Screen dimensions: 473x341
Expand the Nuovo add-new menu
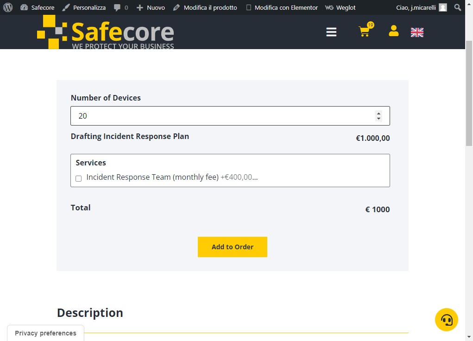tap(151, 7)
